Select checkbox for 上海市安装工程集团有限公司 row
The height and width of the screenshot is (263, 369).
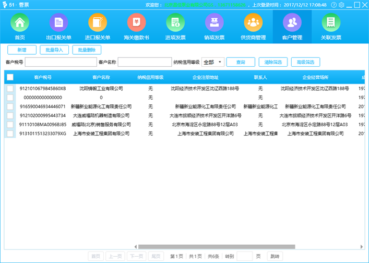10,134
